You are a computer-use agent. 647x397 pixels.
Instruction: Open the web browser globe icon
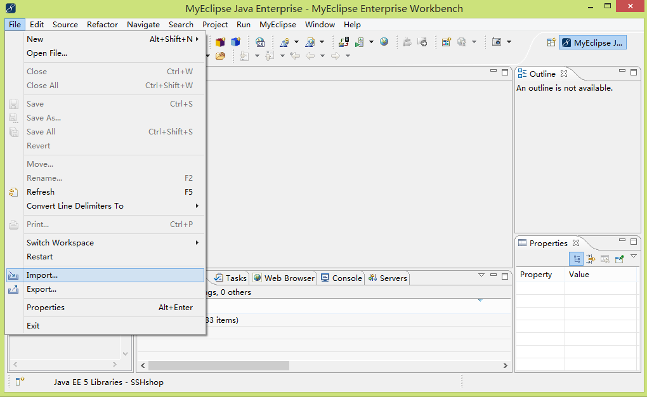[384, 42]
